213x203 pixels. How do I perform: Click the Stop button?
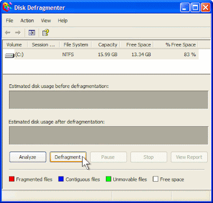pyautogui.click(x=149, y=157)
